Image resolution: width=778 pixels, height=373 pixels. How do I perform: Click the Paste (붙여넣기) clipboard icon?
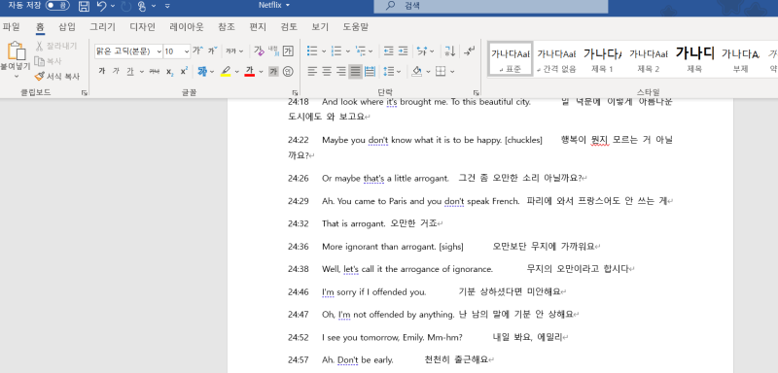pyautogui.click(x=16, y=51)
